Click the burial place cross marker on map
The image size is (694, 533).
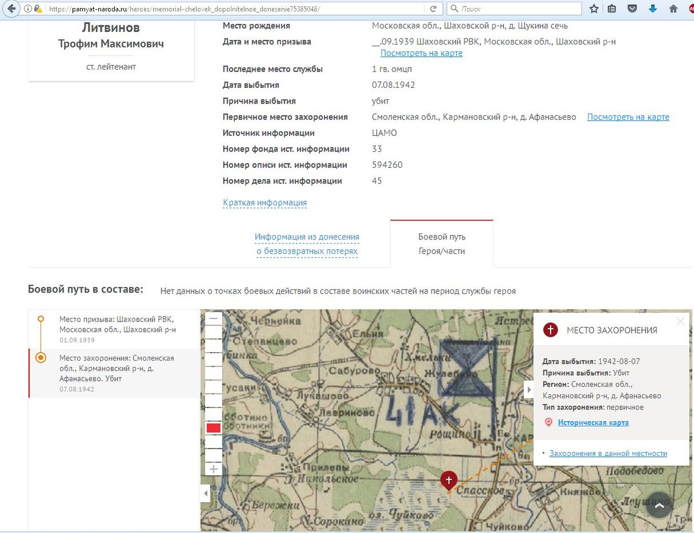449,480
